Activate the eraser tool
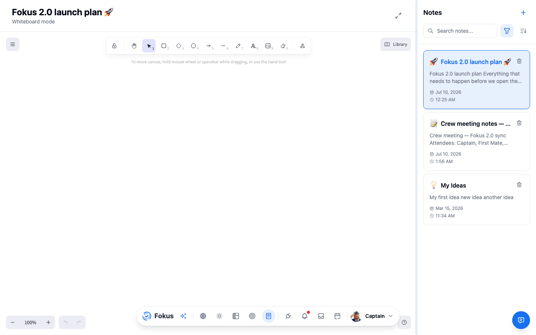 [x=283, y=46]
